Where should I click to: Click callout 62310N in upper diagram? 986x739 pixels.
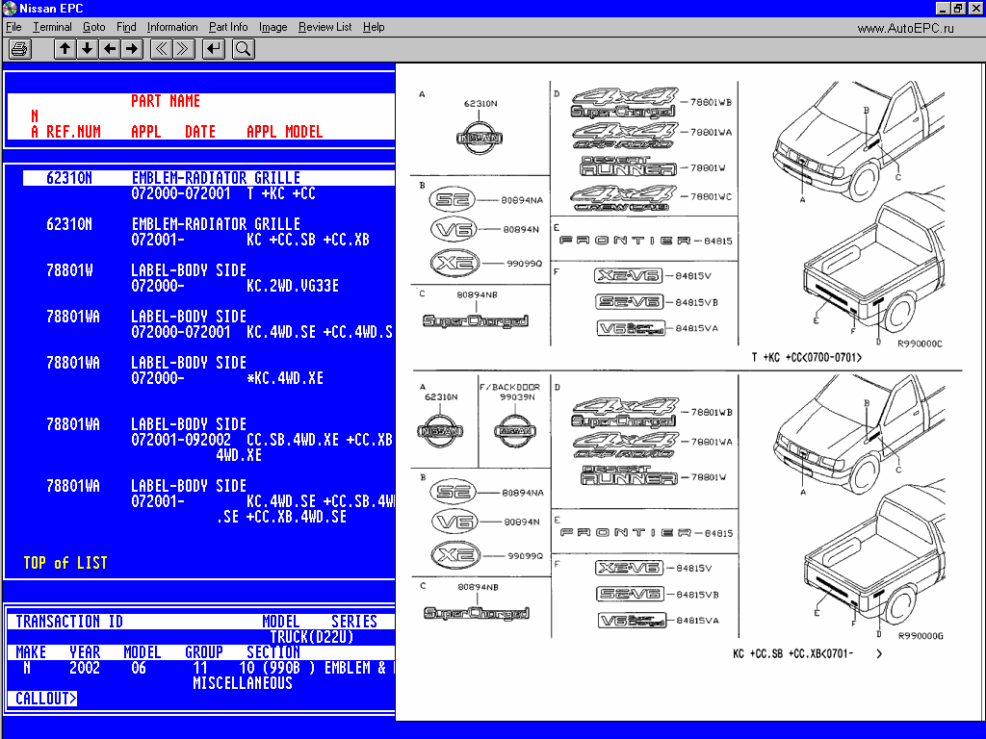[480, 104]
